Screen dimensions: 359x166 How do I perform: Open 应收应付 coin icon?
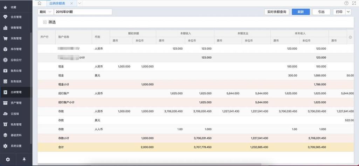[x=5, y=60]
